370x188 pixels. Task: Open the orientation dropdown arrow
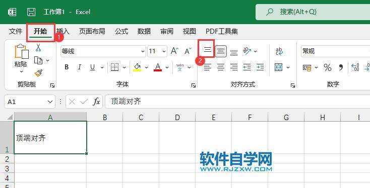coord(255,51)
